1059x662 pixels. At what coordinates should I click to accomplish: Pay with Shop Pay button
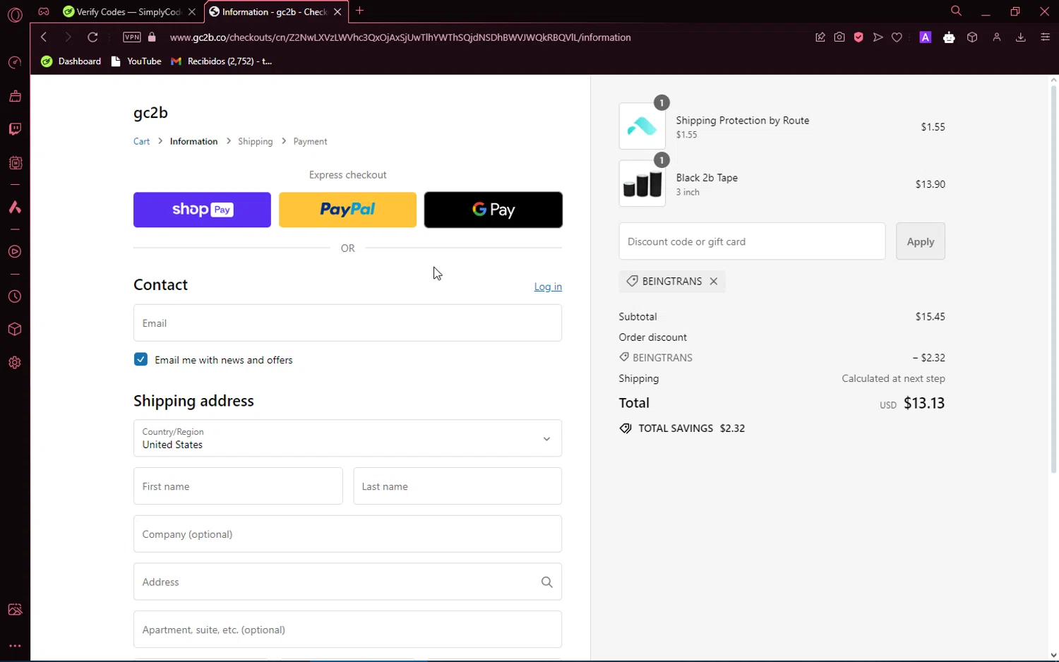[202, 210]
